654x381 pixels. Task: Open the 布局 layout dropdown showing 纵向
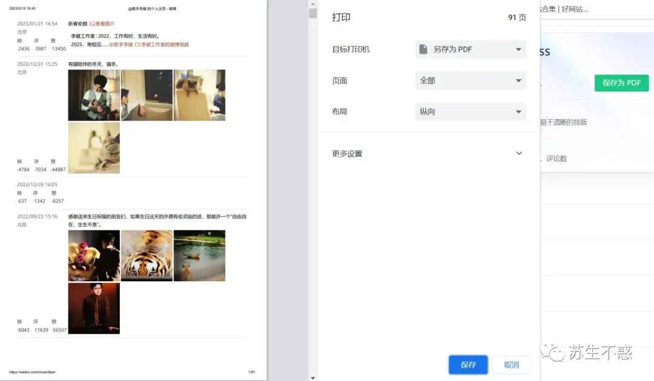pyautogui.click(x=471, y=112)
